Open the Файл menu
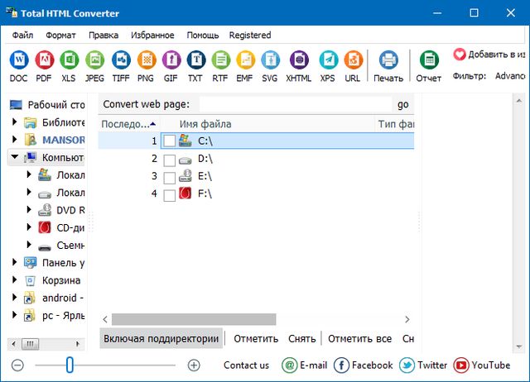The width and height of the screenshot is (530, 382). coord(23,36)
